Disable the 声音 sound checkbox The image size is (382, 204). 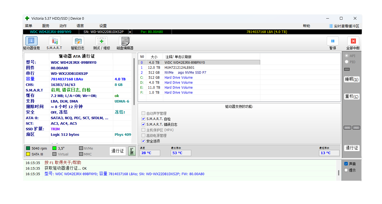click(x=346, y=164)
